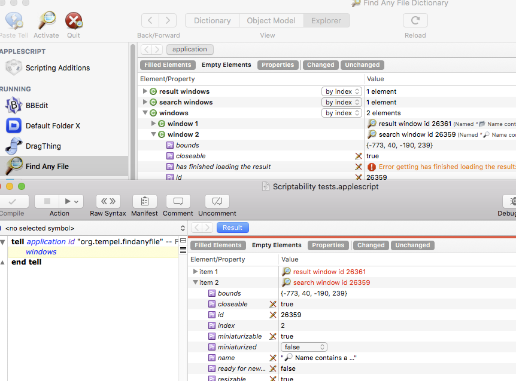Switch to the Dictionary view tab
This screenshot has height=381, width=516.
[x=212, y=20]
